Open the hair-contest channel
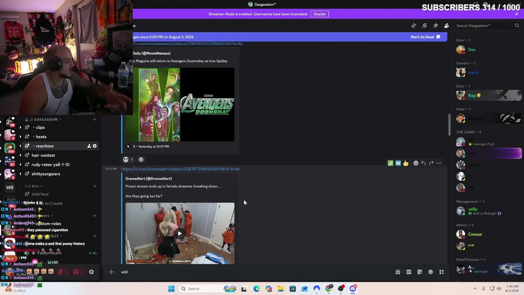This screenshot has width=524, height=295. point(59,155)
